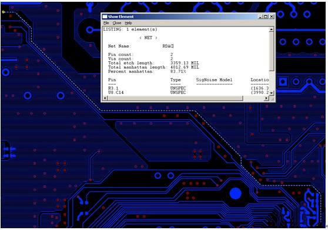Select the R3.1 pin entry
This screenshot has height=230, width=328.
[x=113, y=88]
